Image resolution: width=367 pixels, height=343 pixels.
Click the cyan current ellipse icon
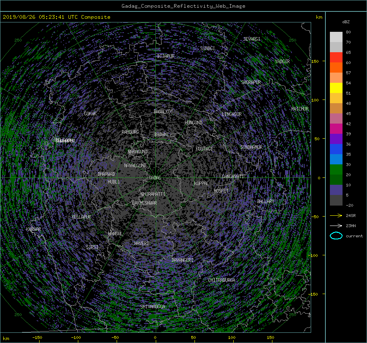coord(336,236)
